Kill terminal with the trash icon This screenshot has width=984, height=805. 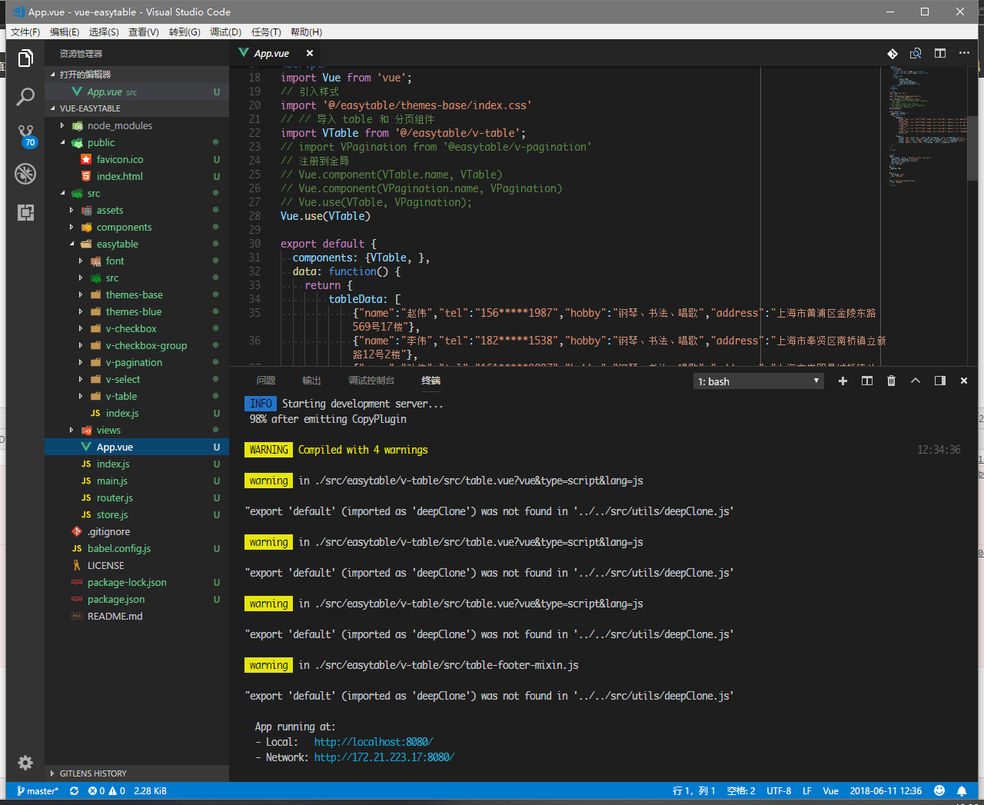pos(891,381)
